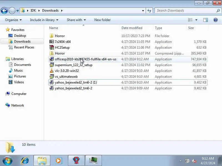Select the vlc-3.0.20-win32 cone icon
This screenshot has width=222, height=166.
tap(52, 71)
